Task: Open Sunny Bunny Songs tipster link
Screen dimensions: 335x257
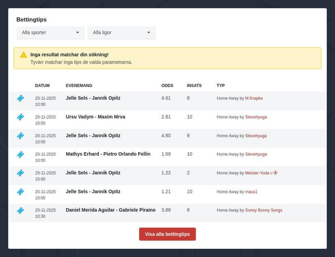Action: pyautogui.click(x=263, y=210)
